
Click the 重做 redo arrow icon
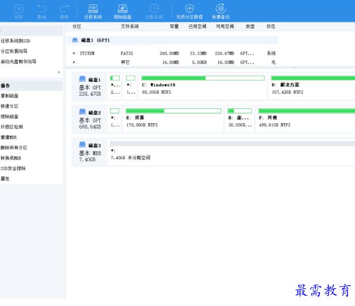click(x=64, y=9)
